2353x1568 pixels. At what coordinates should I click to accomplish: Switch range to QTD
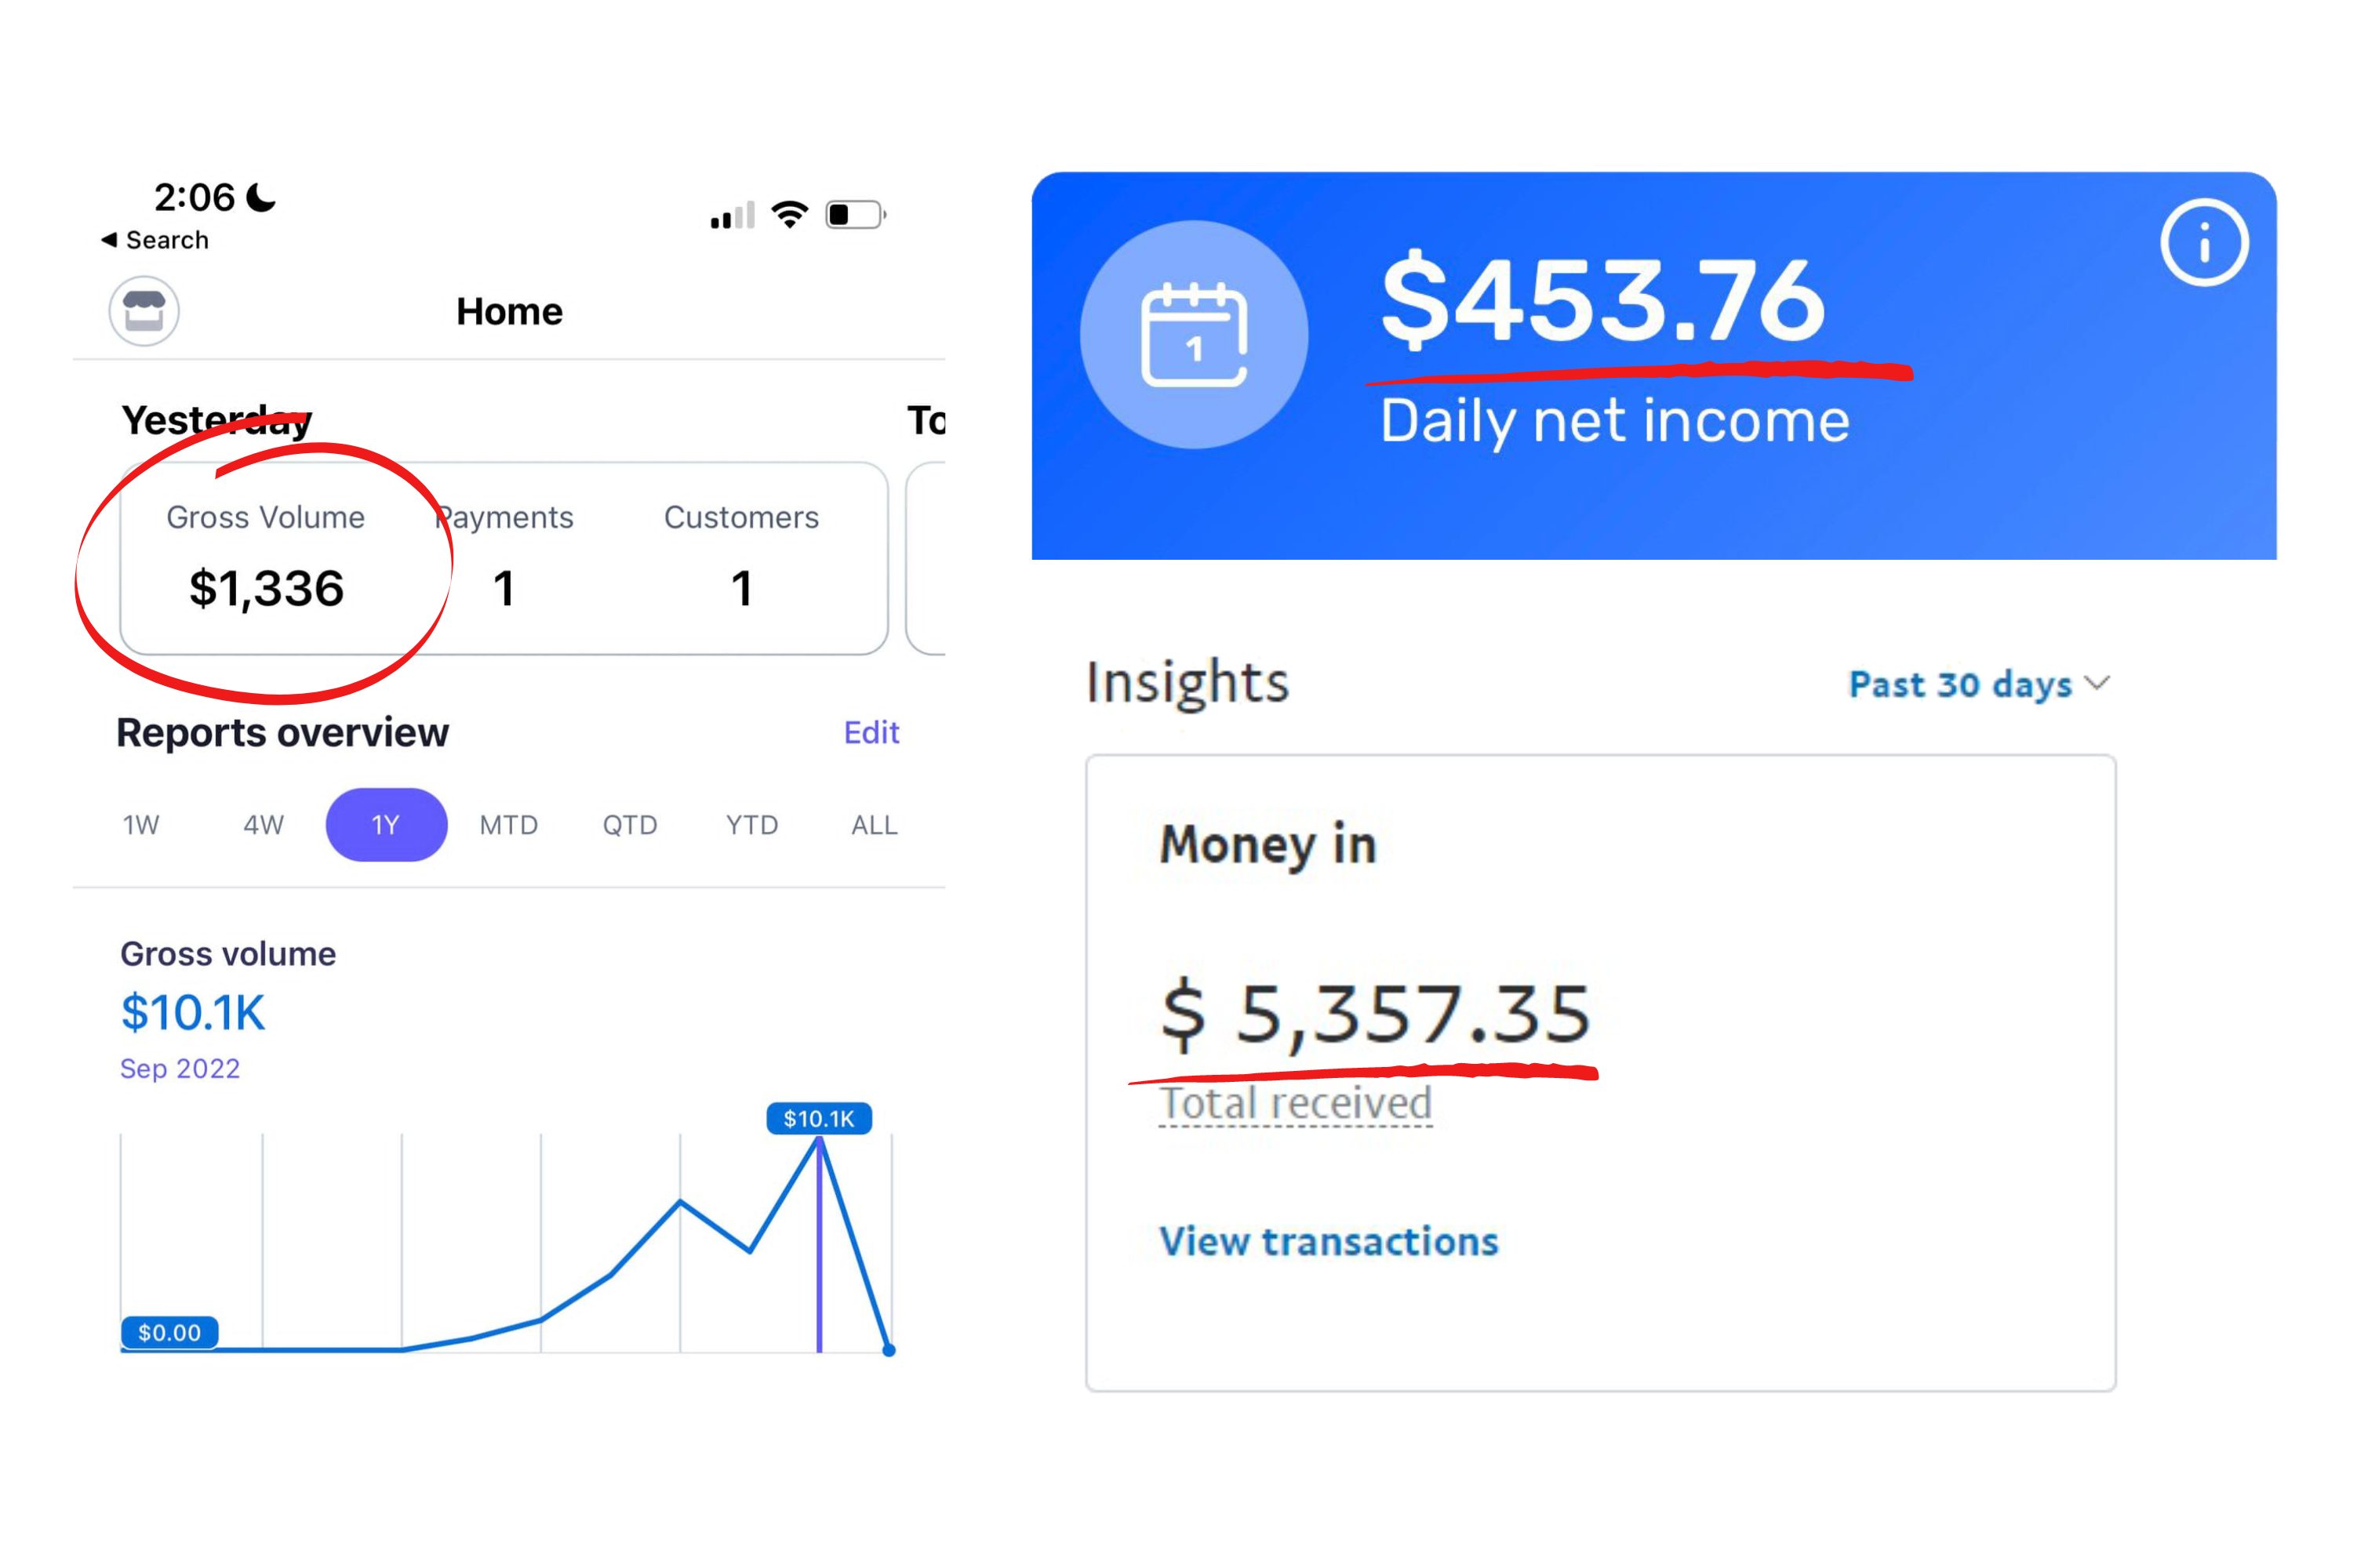point(629,825)
